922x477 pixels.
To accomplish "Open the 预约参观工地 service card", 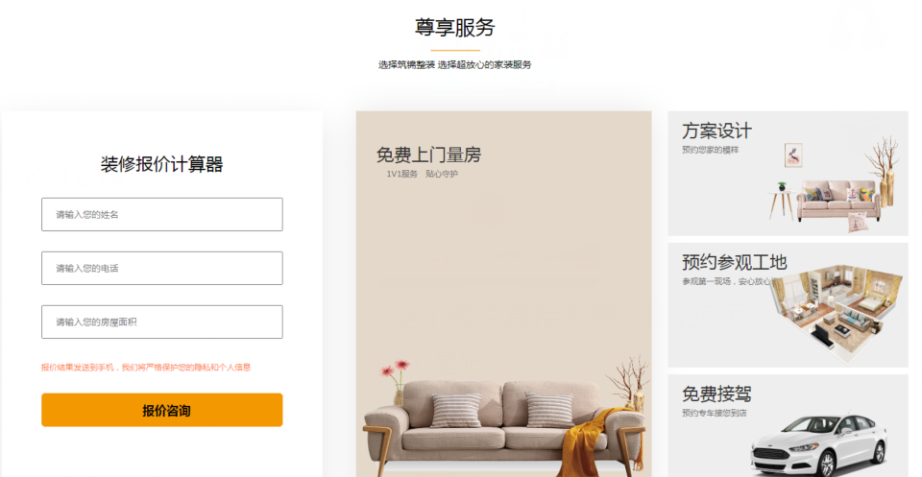I will click(x=788, y=305).
